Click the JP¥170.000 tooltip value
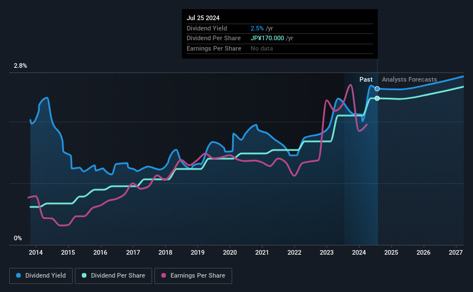This screenshot has width=473, height=292. click(267, 39)
